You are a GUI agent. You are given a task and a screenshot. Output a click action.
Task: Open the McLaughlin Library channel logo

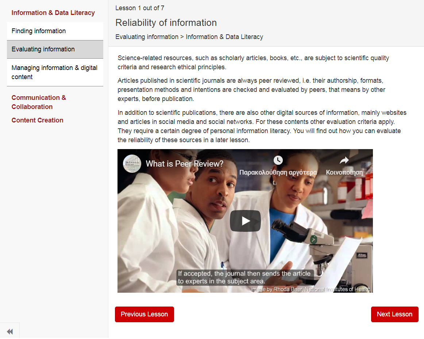132,164
